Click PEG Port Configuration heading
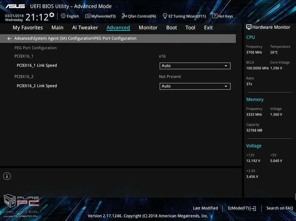This screenshot has width=296, height=221. click(35, 48)
